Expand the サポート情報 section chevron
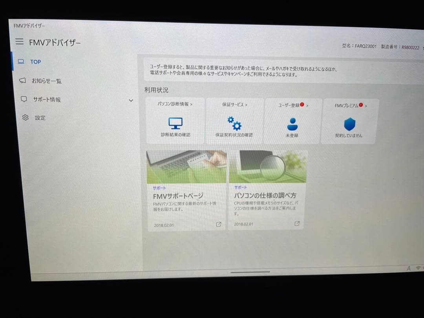 pyautogui.click(x=131, y=100)
